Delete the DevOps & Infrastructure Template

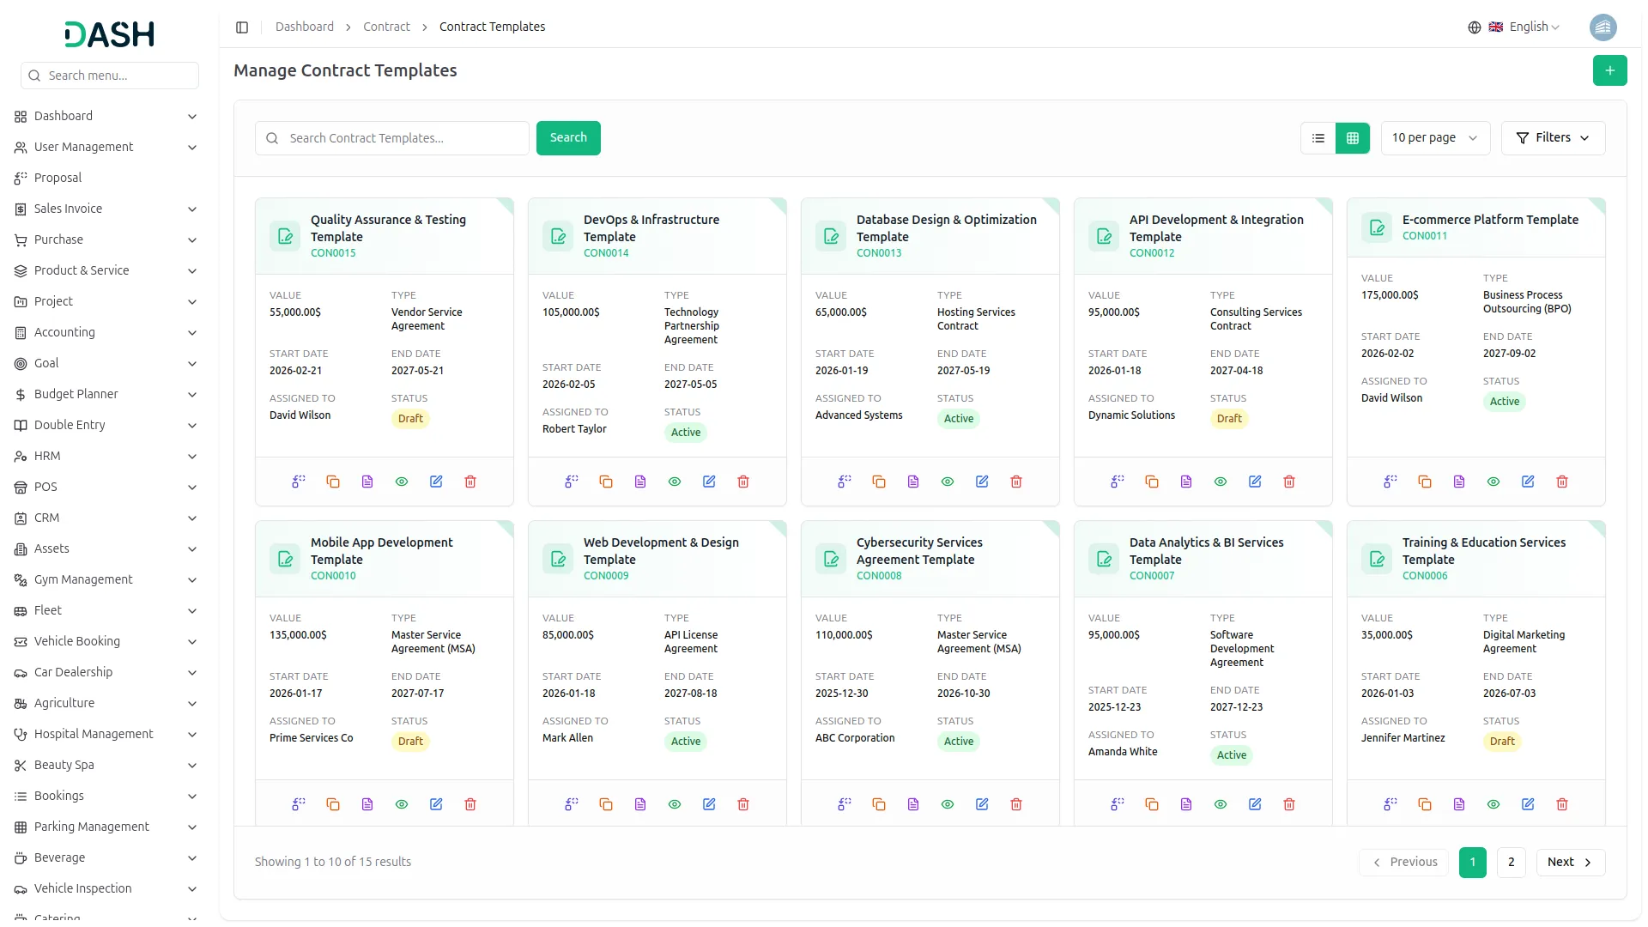[743, 482]
